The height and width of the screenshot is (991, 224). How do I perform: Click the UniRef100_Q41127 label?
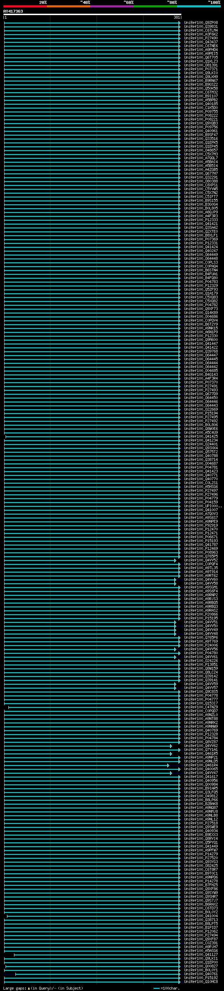pyautogui.click(x=201, y=954)
